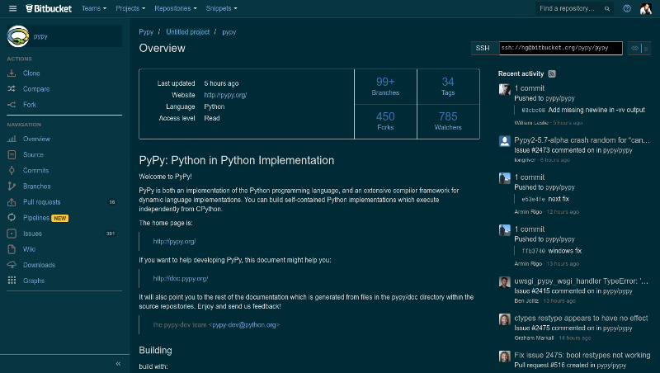Navigate to Wiki in sidebar
The height and width of the screenshot is (373, 660).
[29, 249]
